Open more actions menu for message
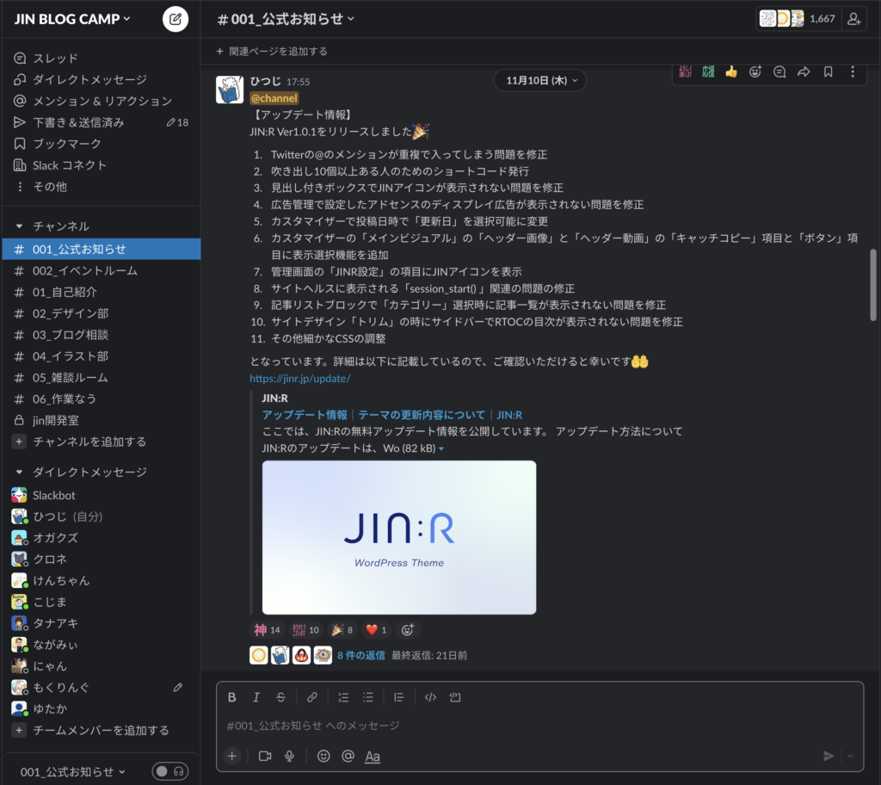Screen dimensions: 881x785 coord(853,72)
